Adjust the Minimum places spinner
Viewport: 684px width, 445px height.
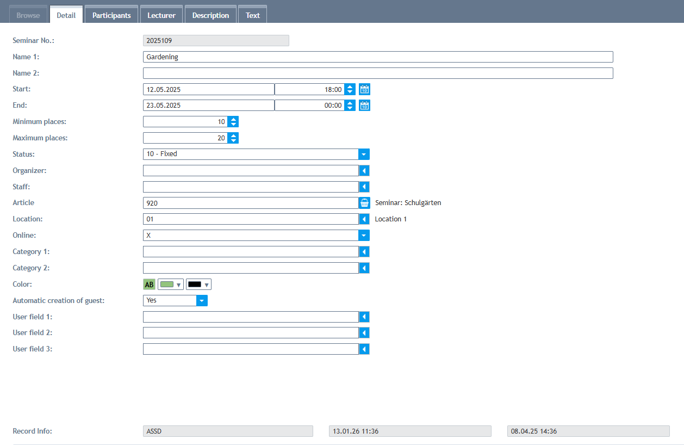pyautogui.click(x=233, y=122)
